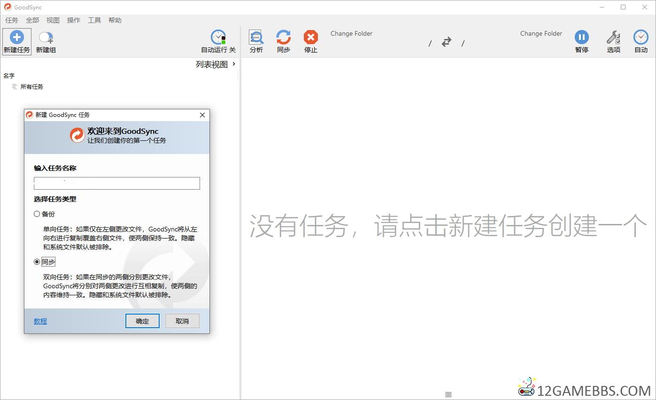Maximize the GoodSync main window
656x400 pixels.
623,7
